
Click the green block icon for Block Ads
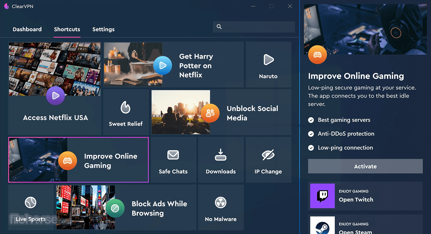coord(115,208)
